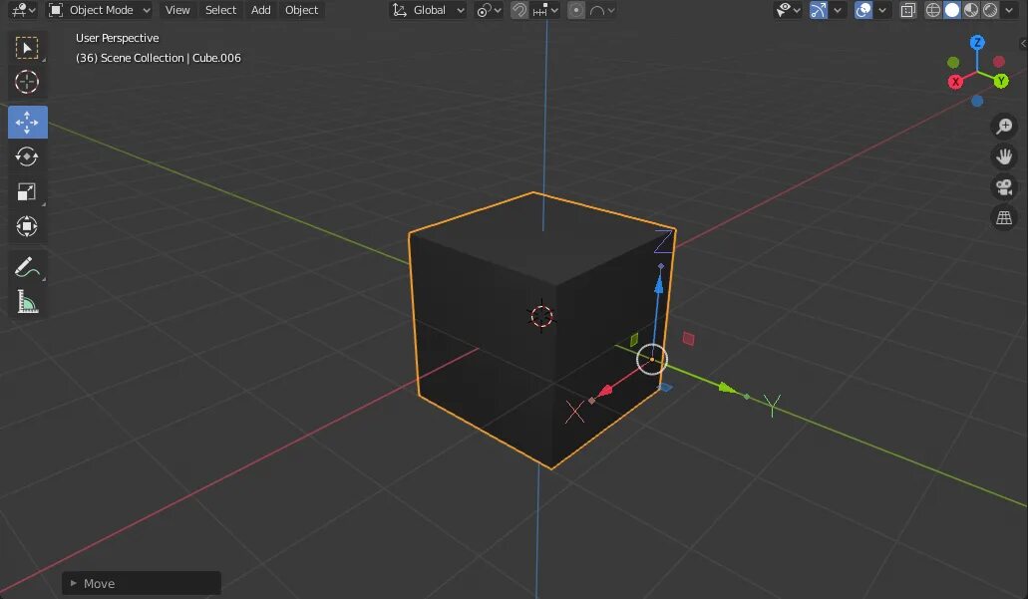Click the selected cube's top face
The image size is (1028, 599).
coord(541,239)
